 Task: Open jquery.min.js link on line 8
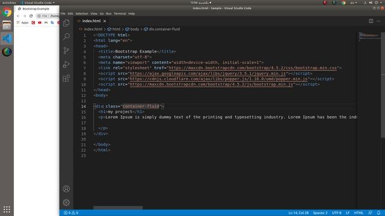coord(208,73)
